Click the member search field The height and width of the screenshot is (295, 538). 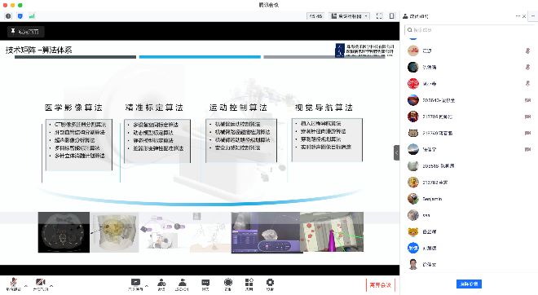point(470,30)
